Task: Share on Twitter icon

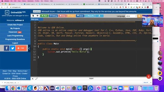Action: (13, 48)
